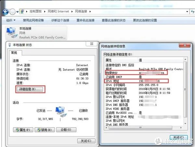Viewport: 195px width, 147px height.
Task: Click the Forward navigation arrow
Action: [12, 12]
